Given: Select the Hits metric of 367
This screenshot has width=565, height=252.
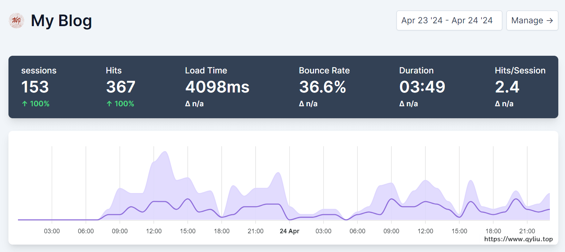Looking at the screenshot, I should click(x=121, y=87).
